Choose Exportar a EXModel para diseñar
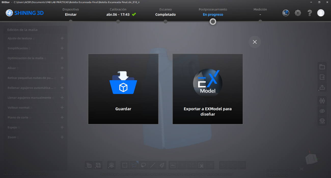The width and height of the screenshot is (331, 178). coord(208,89)
